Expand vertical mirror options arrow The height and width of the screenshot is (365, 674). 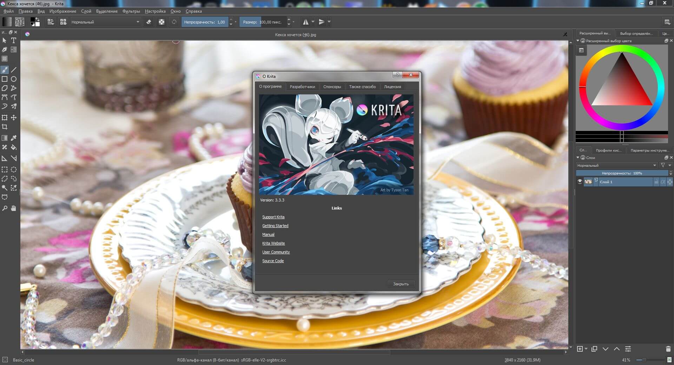coord(329,22)
